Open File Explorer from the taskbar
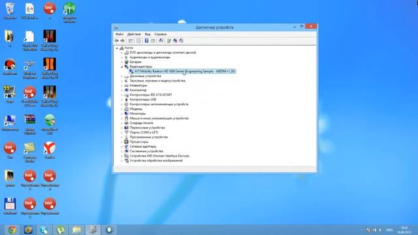Screen dimensions: 418x235 coord(77,230)
